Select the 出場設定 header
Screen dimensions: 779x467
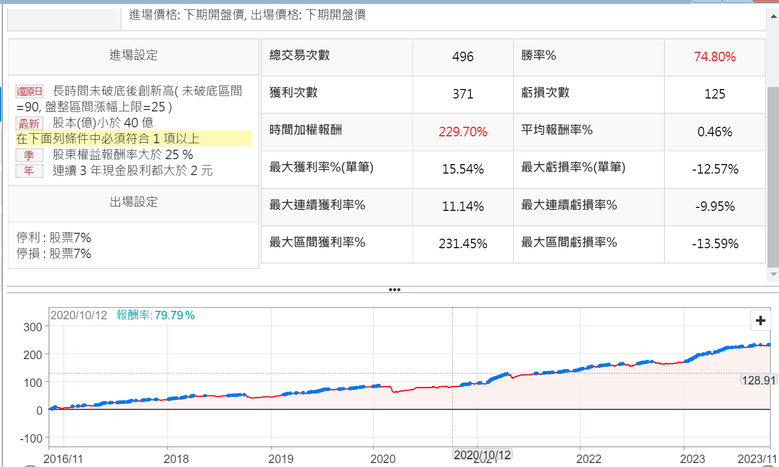click(x=133, y=202)
